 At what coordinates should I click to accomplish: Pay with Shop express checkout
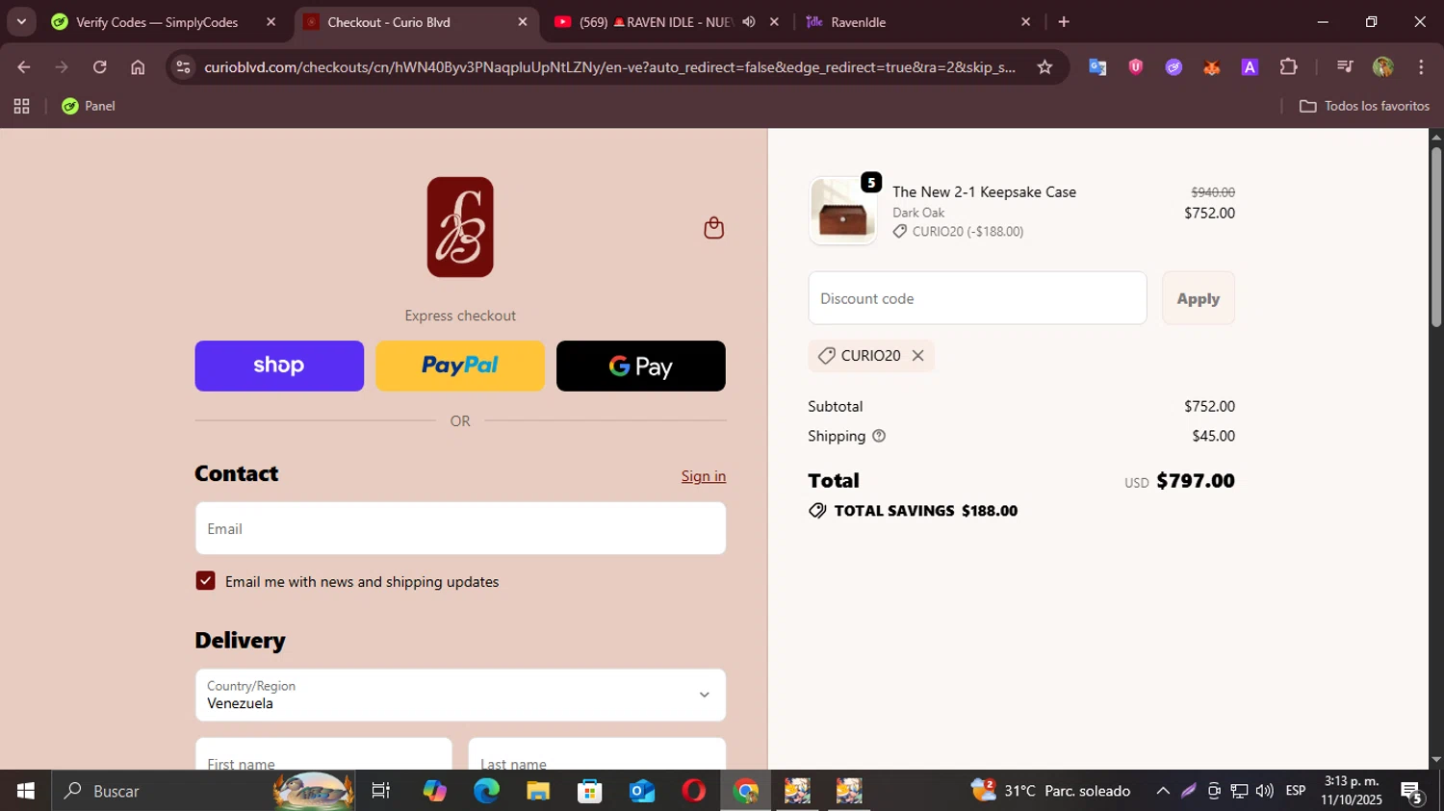tap(279, 366)
